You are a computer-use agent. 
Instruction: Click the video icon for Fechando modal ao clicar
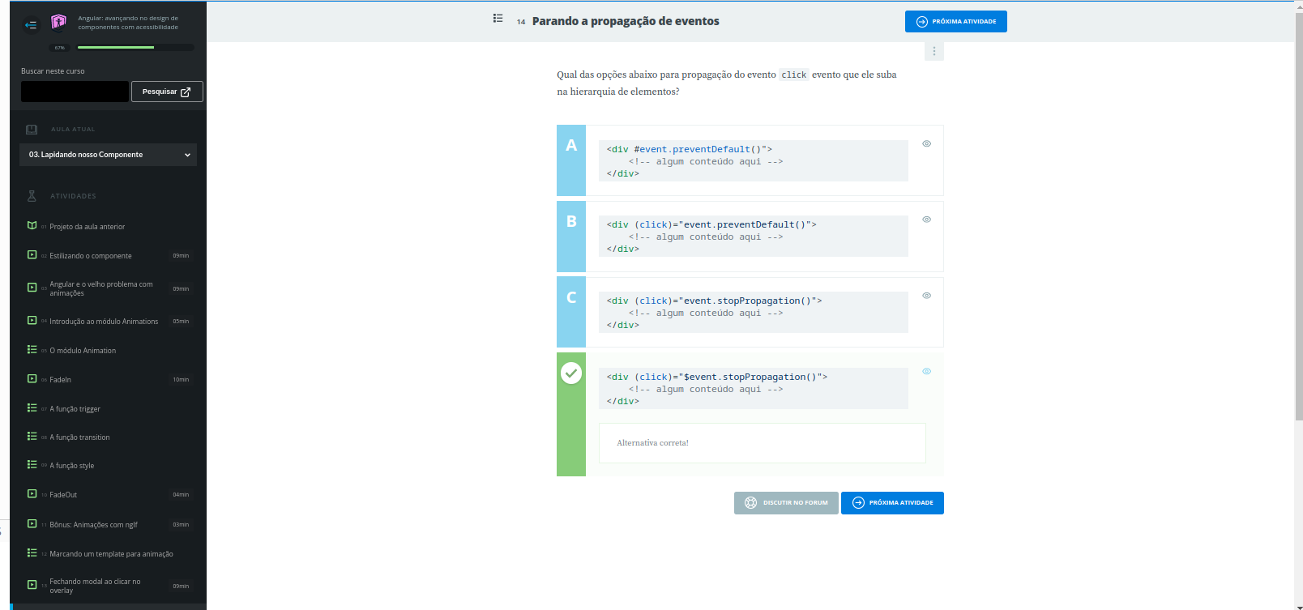point(32,585)
